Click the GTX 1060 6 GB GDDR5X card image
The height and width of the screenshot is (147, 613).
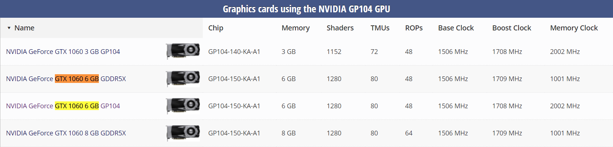tap(183, 78)
